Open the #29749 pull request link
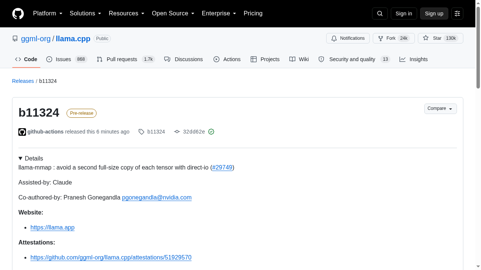 pos(222,168)
